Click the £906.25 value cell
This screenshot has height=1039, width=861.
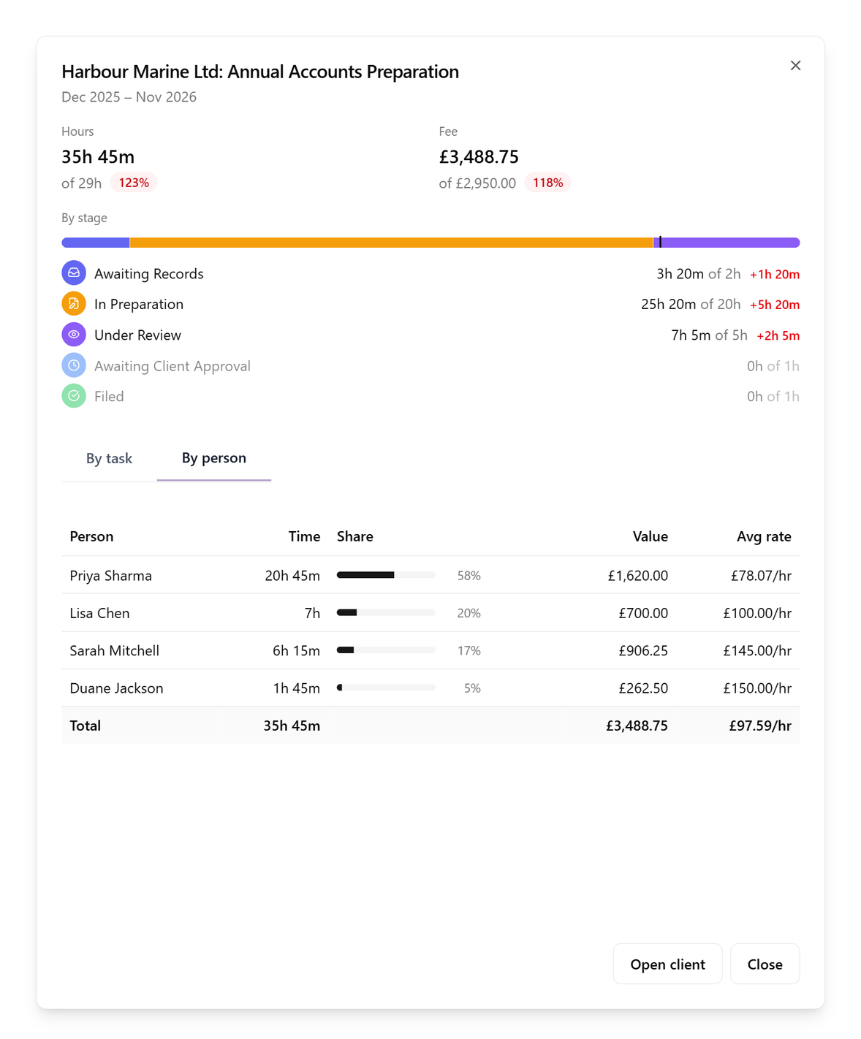pos(643,650)
